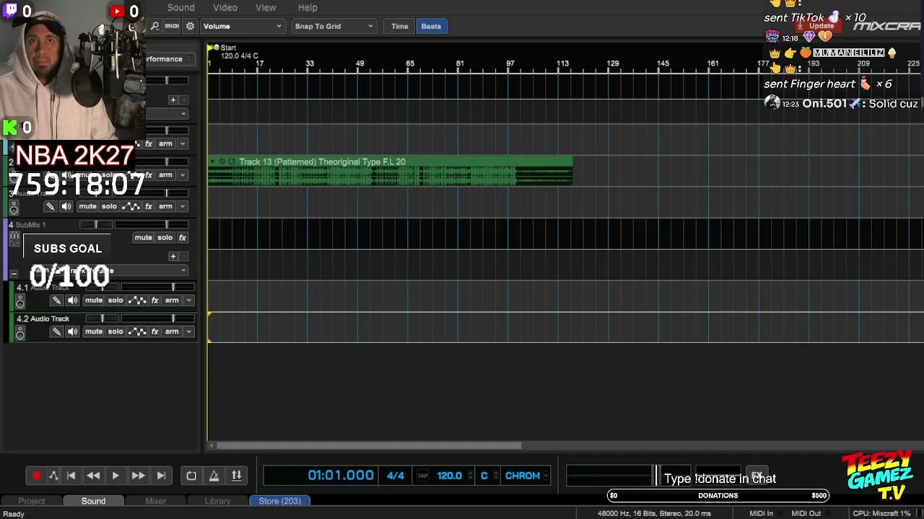The height and width of the screenshot is (519, 924).
Task: Click the rewind transport button
Action: (x=93, y=476)
